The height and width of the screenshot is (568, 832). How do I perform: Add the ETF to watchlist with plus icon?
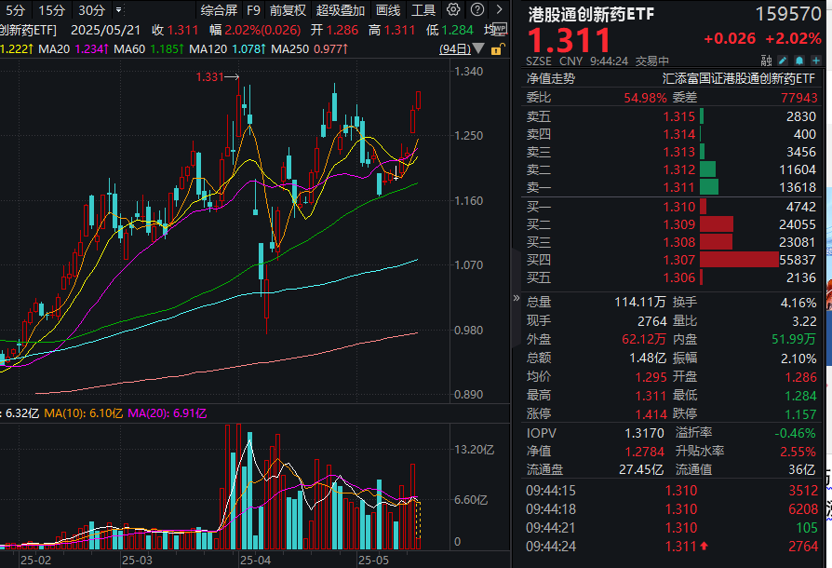(816, 59)
